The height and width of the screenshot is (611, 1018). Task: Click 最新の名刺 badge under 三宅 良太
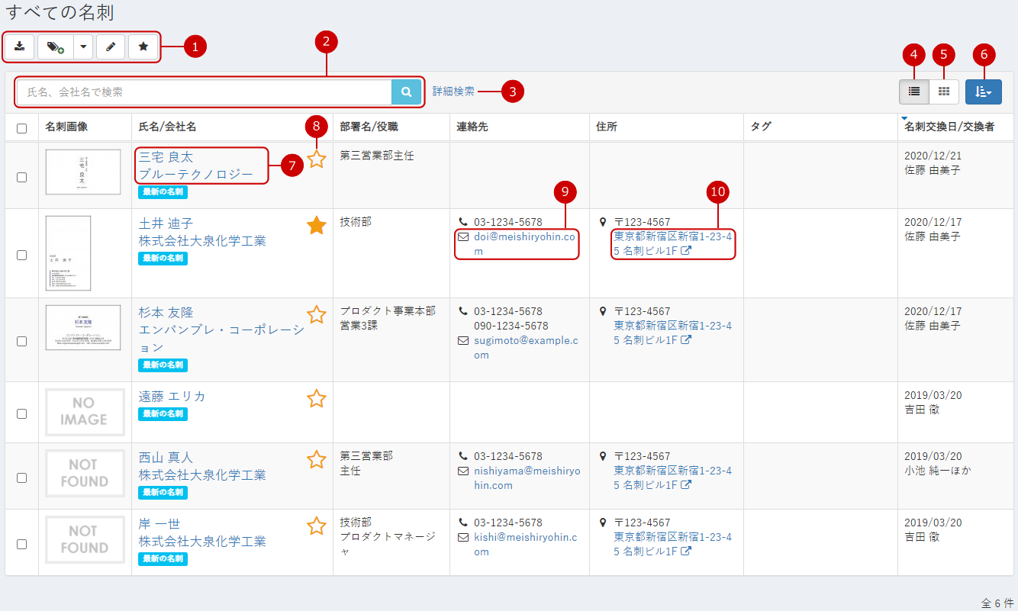pos(163,192)
